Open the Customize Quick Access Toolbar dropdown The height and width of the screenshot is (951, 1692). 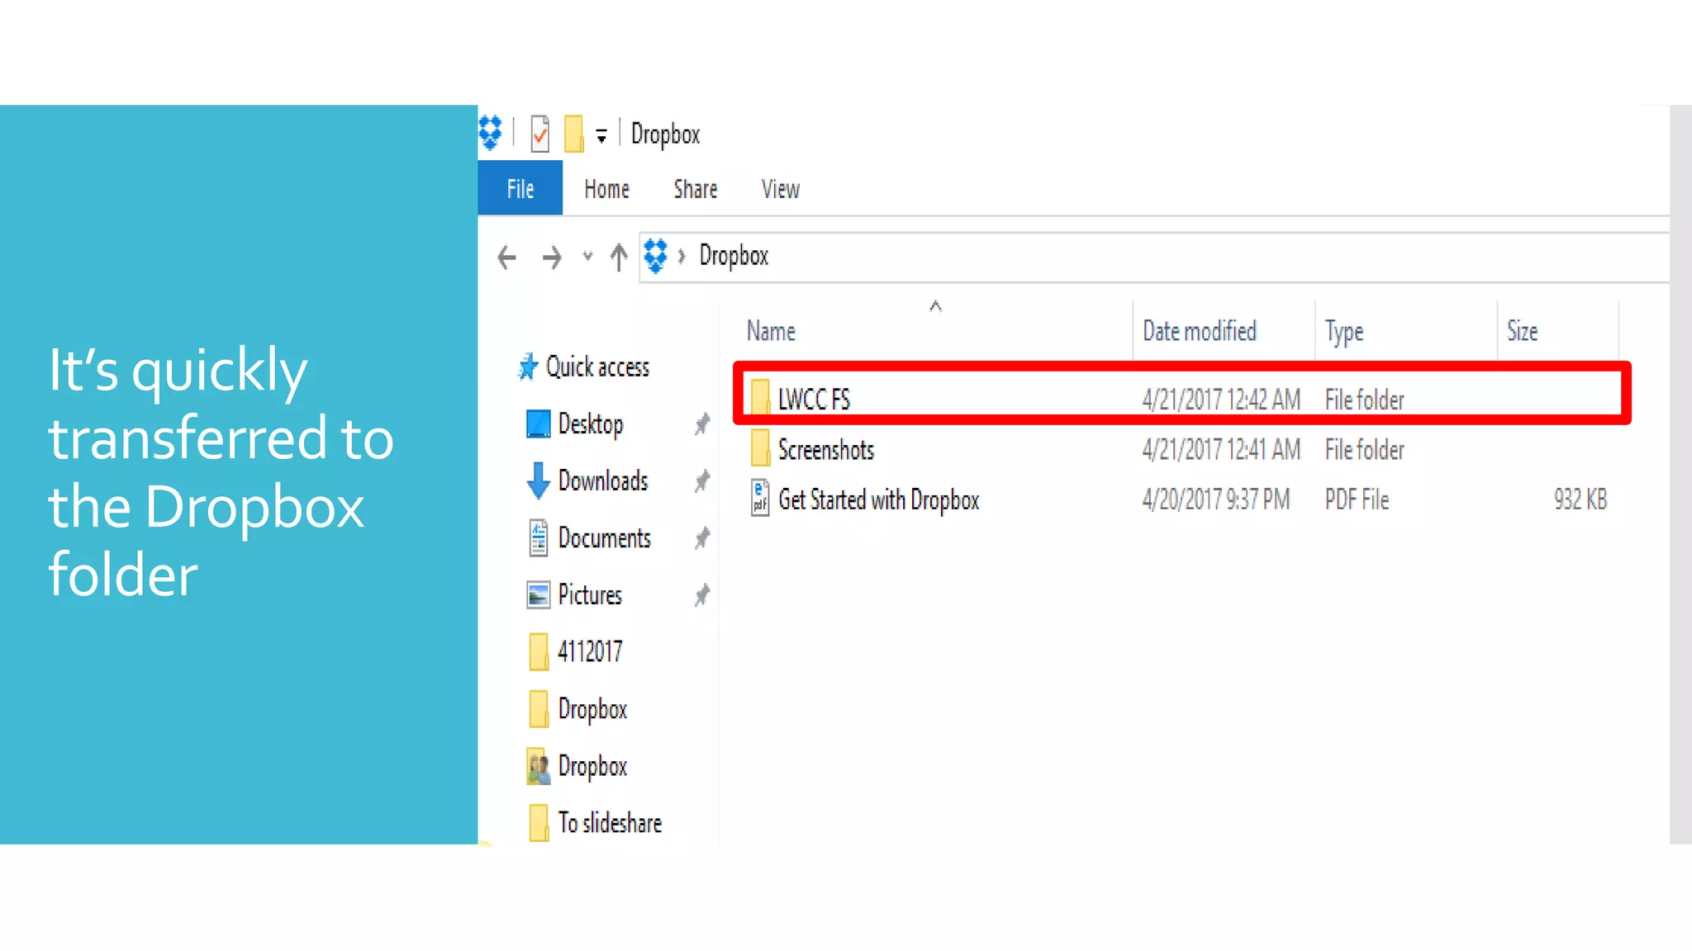[x=601, y=135]
